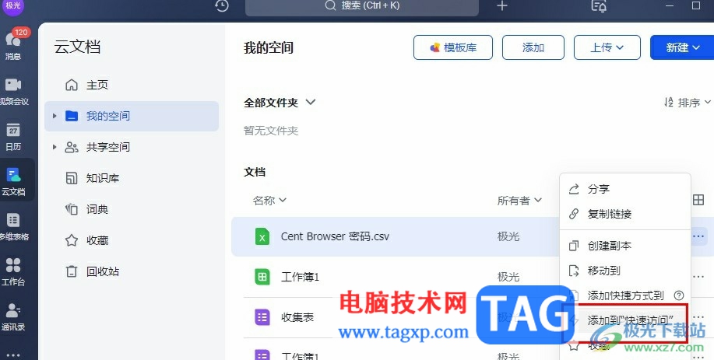
Task: Click the 词典 icon
Action: click(72, 209)
